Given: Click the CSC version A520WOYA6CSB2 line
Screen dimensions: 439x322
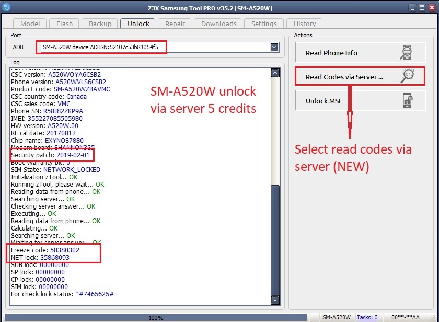Looking at the screenshot, I should click(x=56, y=74).
